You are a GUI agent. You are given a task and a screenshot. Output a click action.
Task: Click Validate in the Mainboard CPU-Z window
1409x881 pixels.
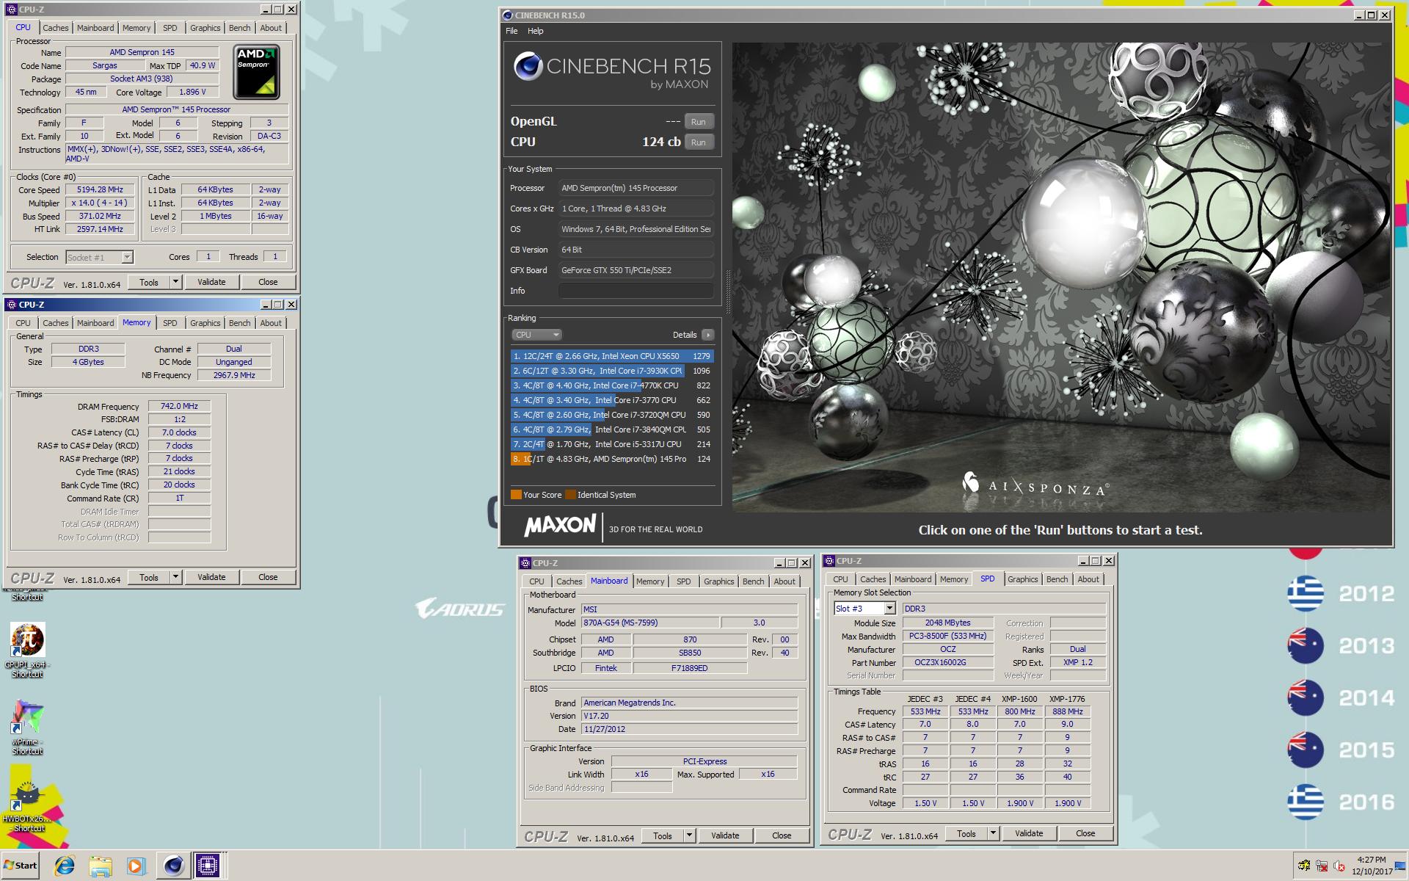(x=725, y=835)
